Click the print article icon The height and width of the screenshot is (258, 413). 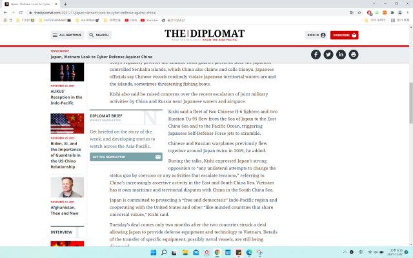pos(354,54)
